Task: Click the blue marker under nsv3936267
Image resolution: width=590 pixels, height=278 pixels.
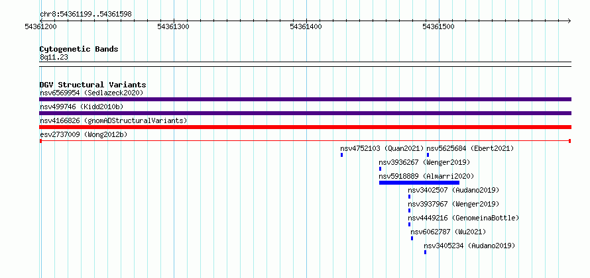Action: tap(380, 169)
